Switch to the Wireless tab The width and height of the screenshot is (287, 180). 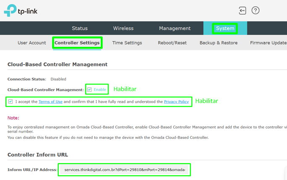(x=123, y=29)
